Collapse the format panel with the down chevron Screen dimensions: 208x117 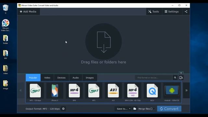[181, 73]
